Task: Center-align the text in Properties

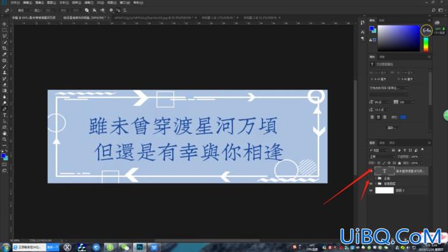Action: 379,117
